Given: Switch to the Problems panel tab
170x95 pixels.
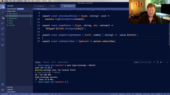Looking at the screenshot, I should (x=46, y=62).
